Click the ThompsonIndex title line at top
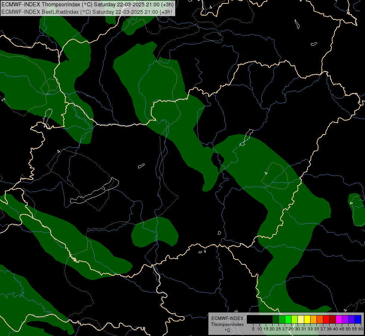Screen dimensions: 365x336 pos(87,4)
